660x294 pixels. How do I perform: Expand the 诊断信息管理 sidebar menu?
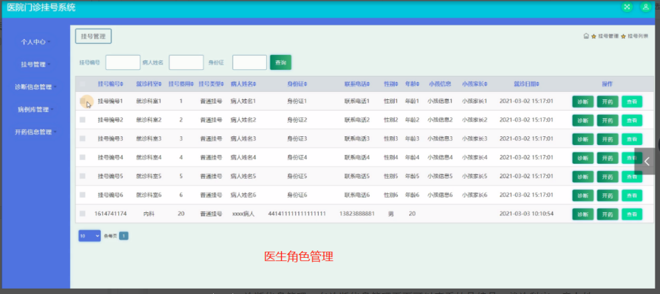[x=36, y=87]
